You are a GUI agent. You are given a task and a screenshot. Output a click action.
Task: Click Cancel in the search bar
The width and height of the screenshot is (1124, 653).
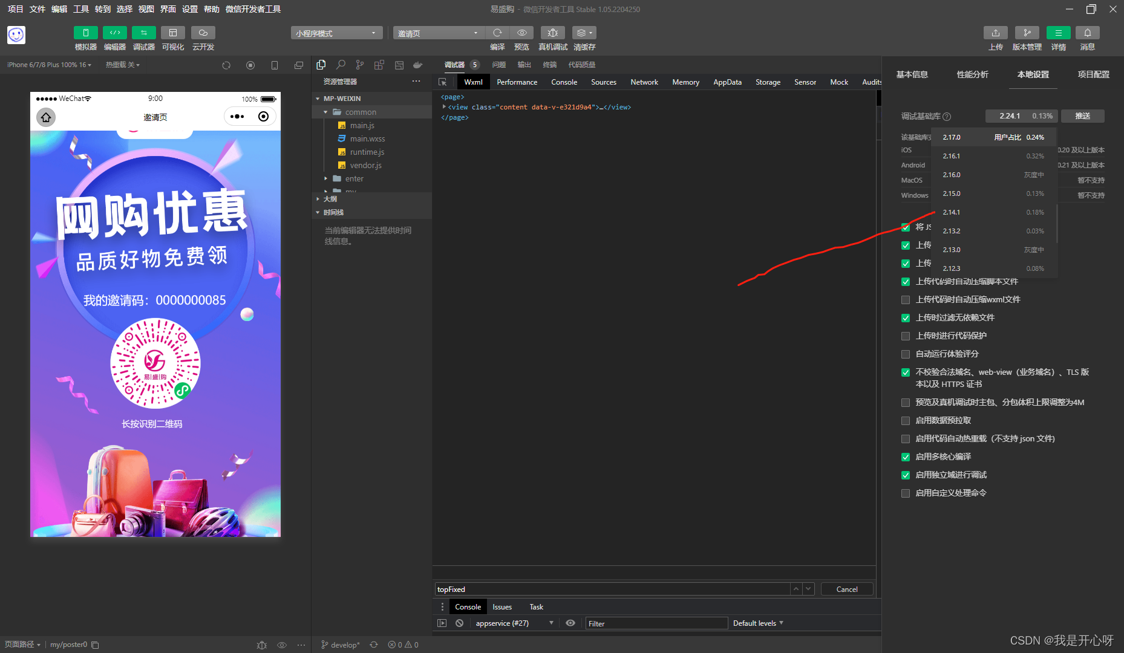click(x=846, y=589)
